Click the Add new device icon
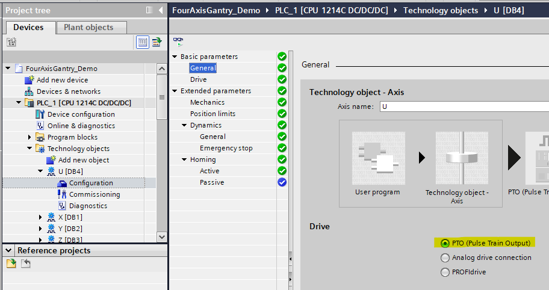This screenshot has height=290, width=549. click(29, 80)
